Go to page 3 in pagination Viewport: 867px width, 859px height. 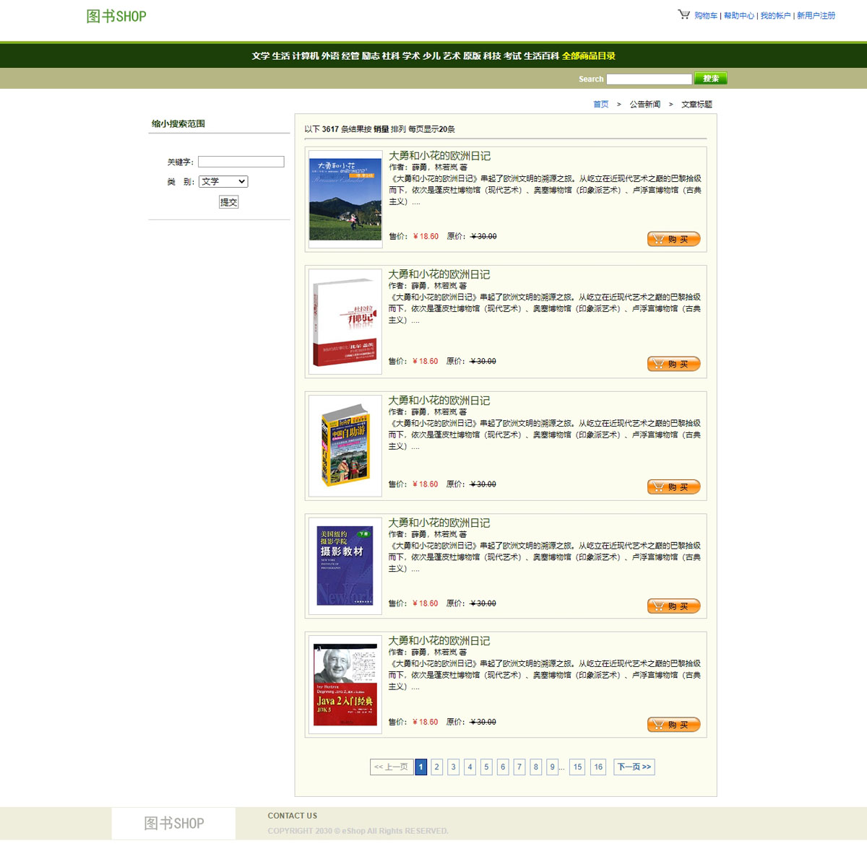[x=453, y=767]
